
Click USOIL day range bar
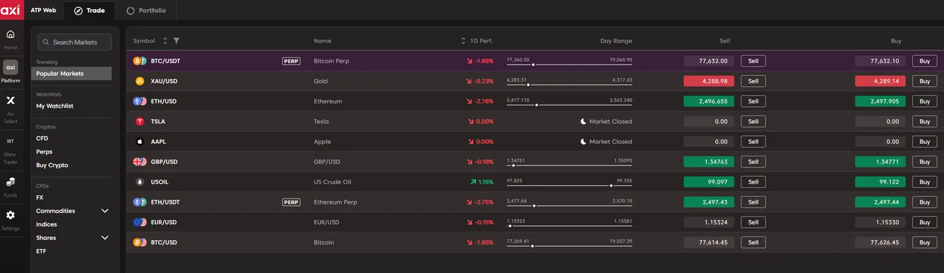pyautogui.click(x=569, y=186)
